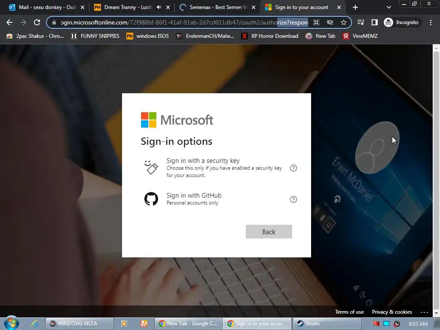Open Chrome three-dot menu
440x330 pixels.
[x=431, y=22]
